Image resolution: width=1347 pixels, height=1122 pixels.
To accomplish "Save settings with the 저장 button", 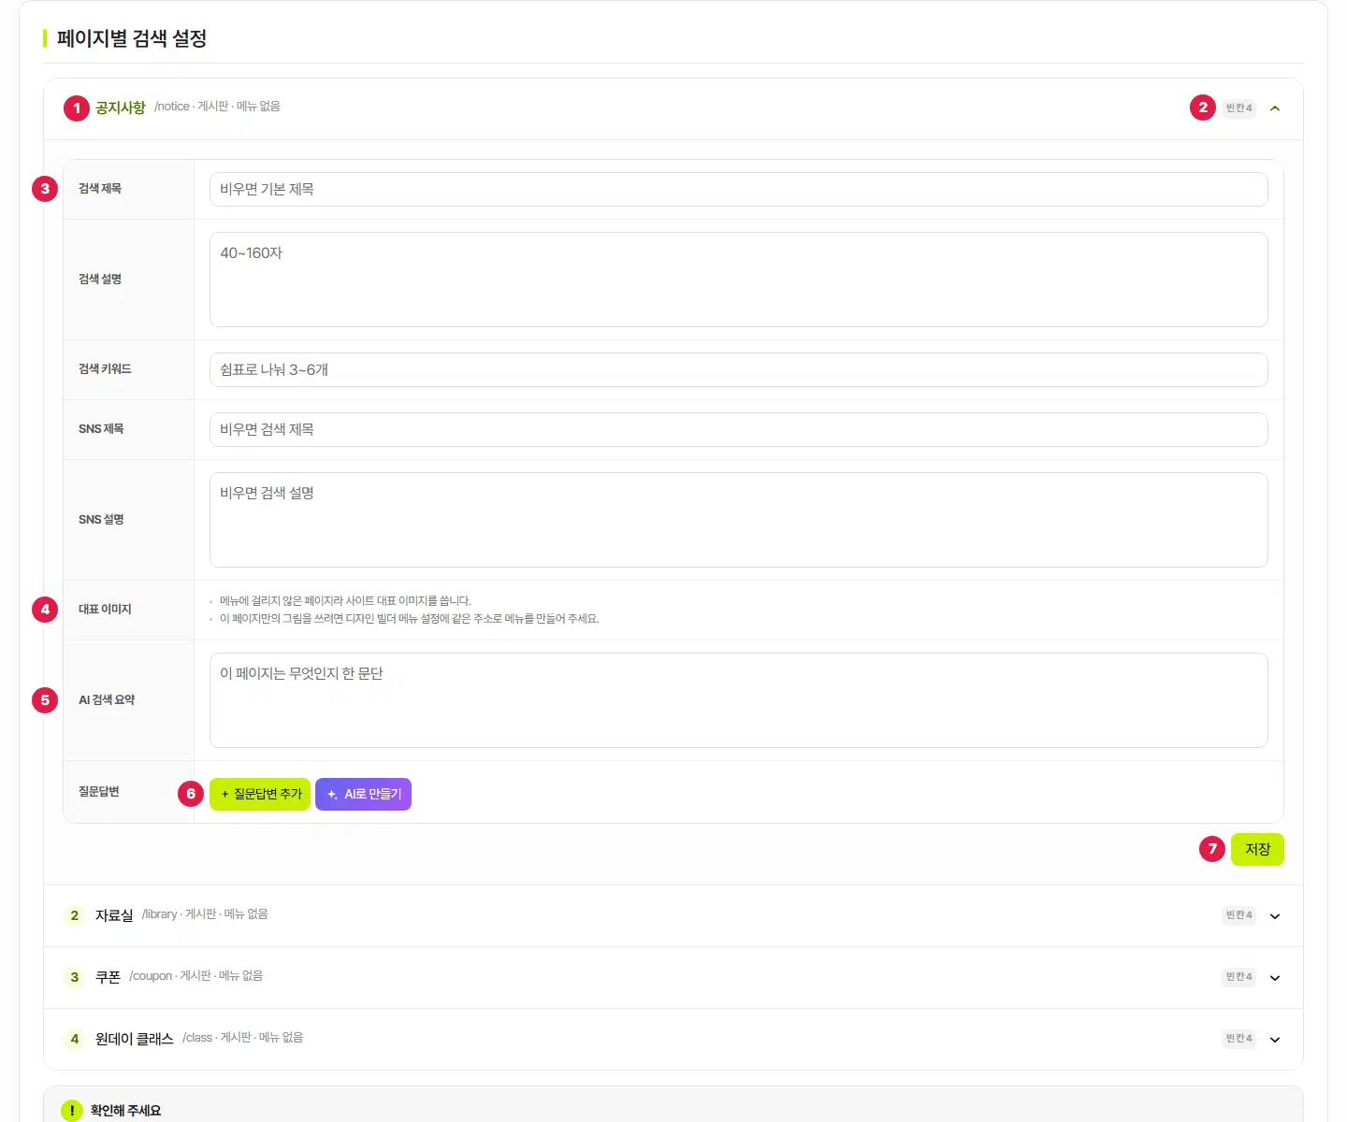I will point(1257,849).
